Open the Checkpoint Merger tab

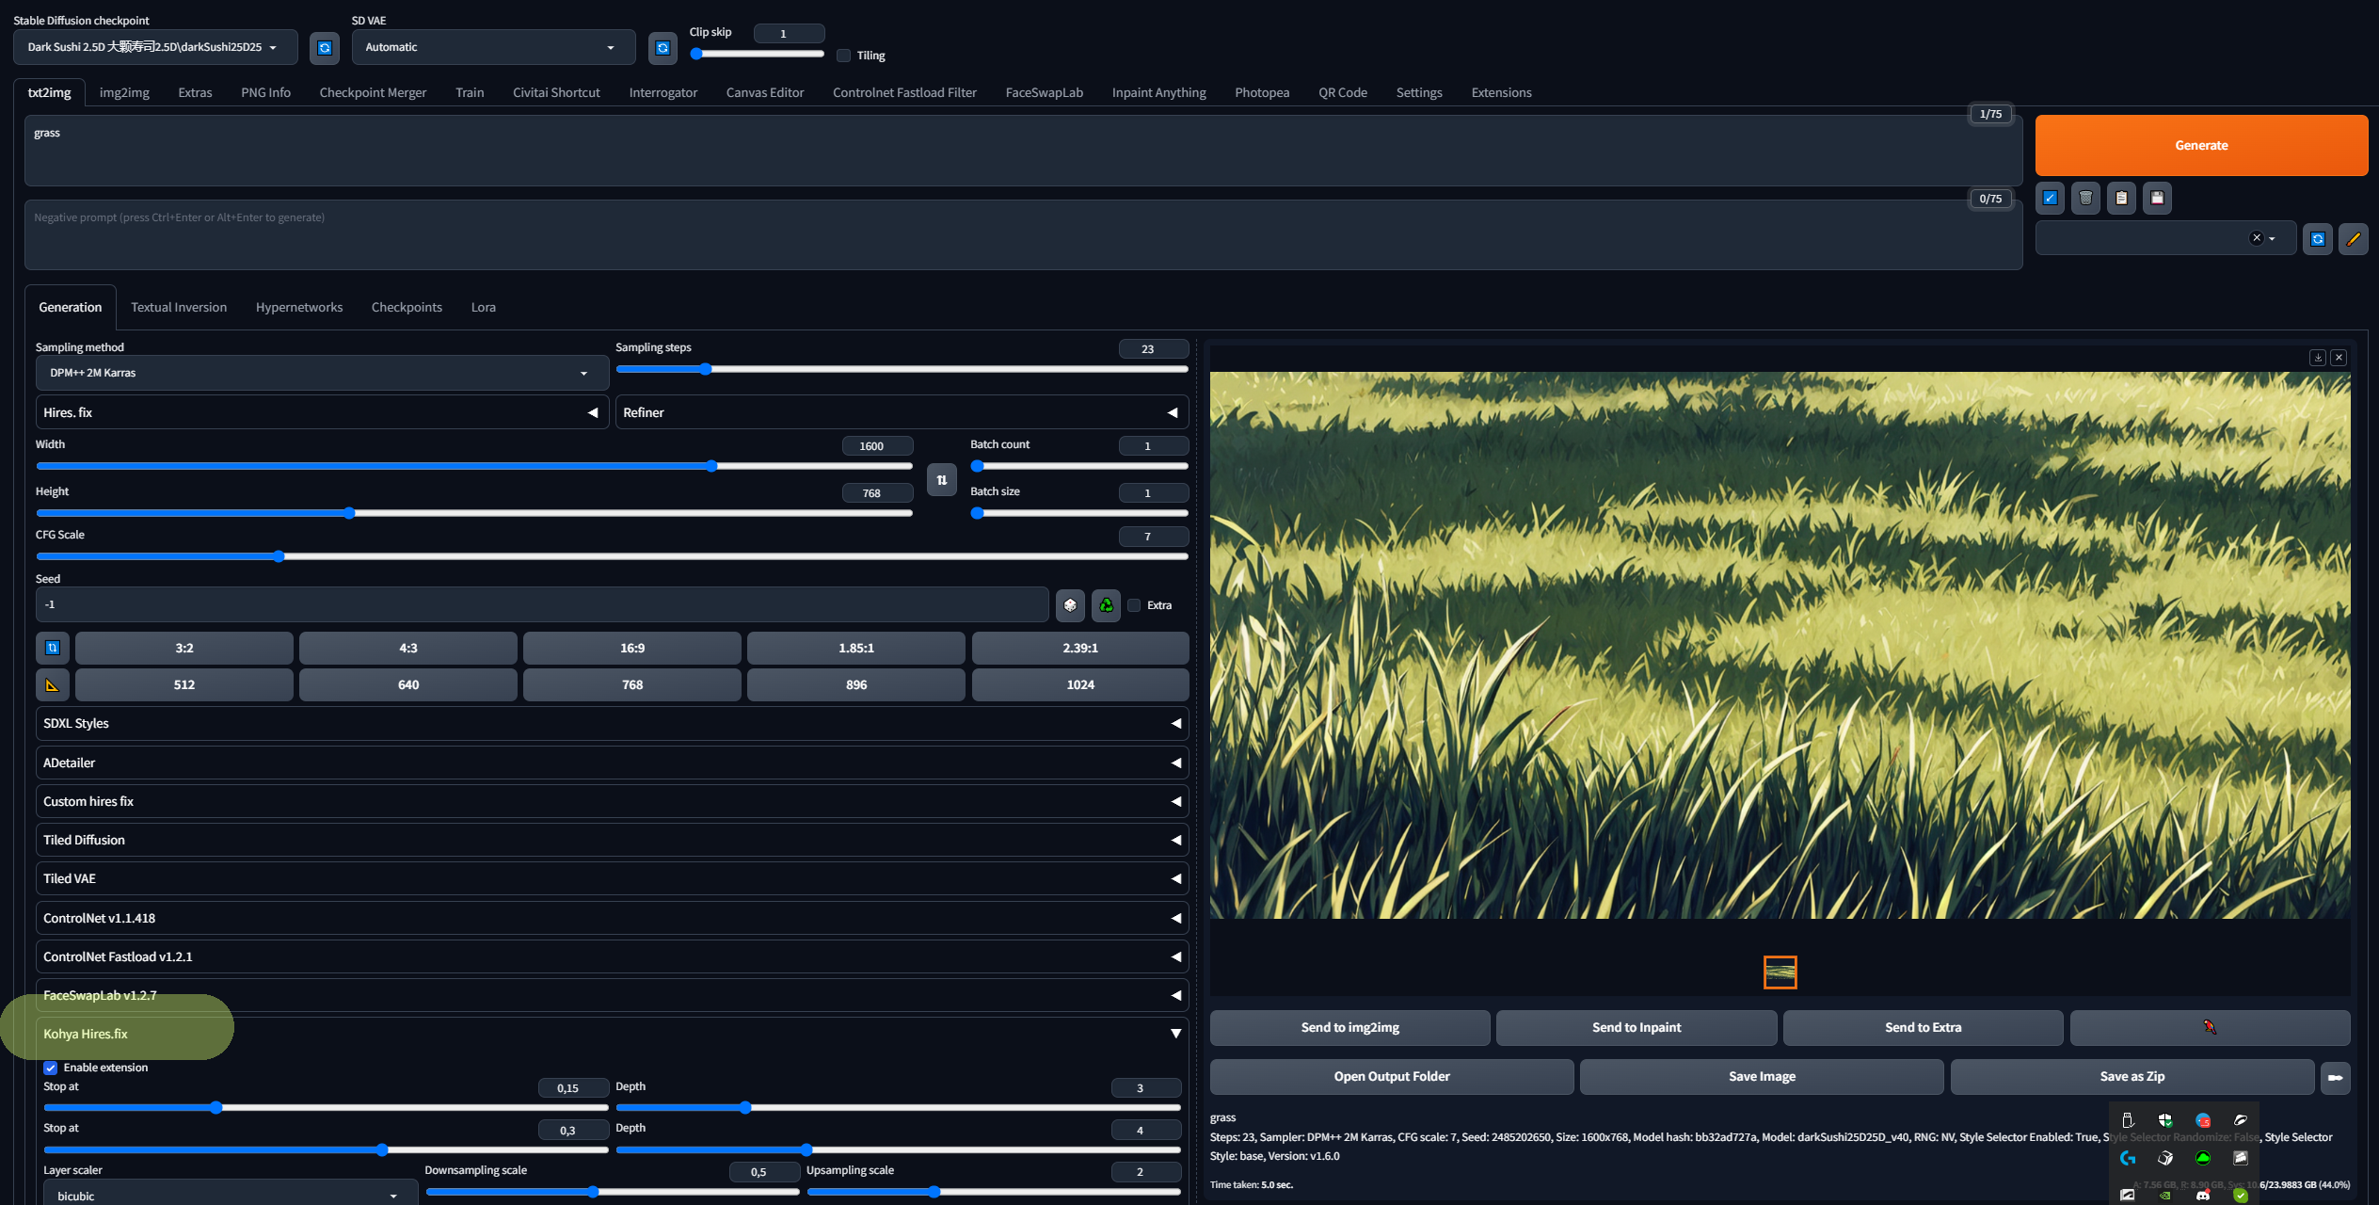(373, 92)
